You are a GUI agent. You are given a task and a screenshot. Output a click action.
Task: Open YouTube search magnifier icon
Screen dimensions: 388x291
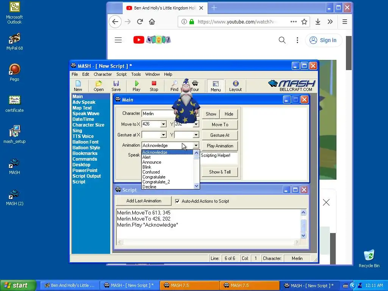coord(282,40)
